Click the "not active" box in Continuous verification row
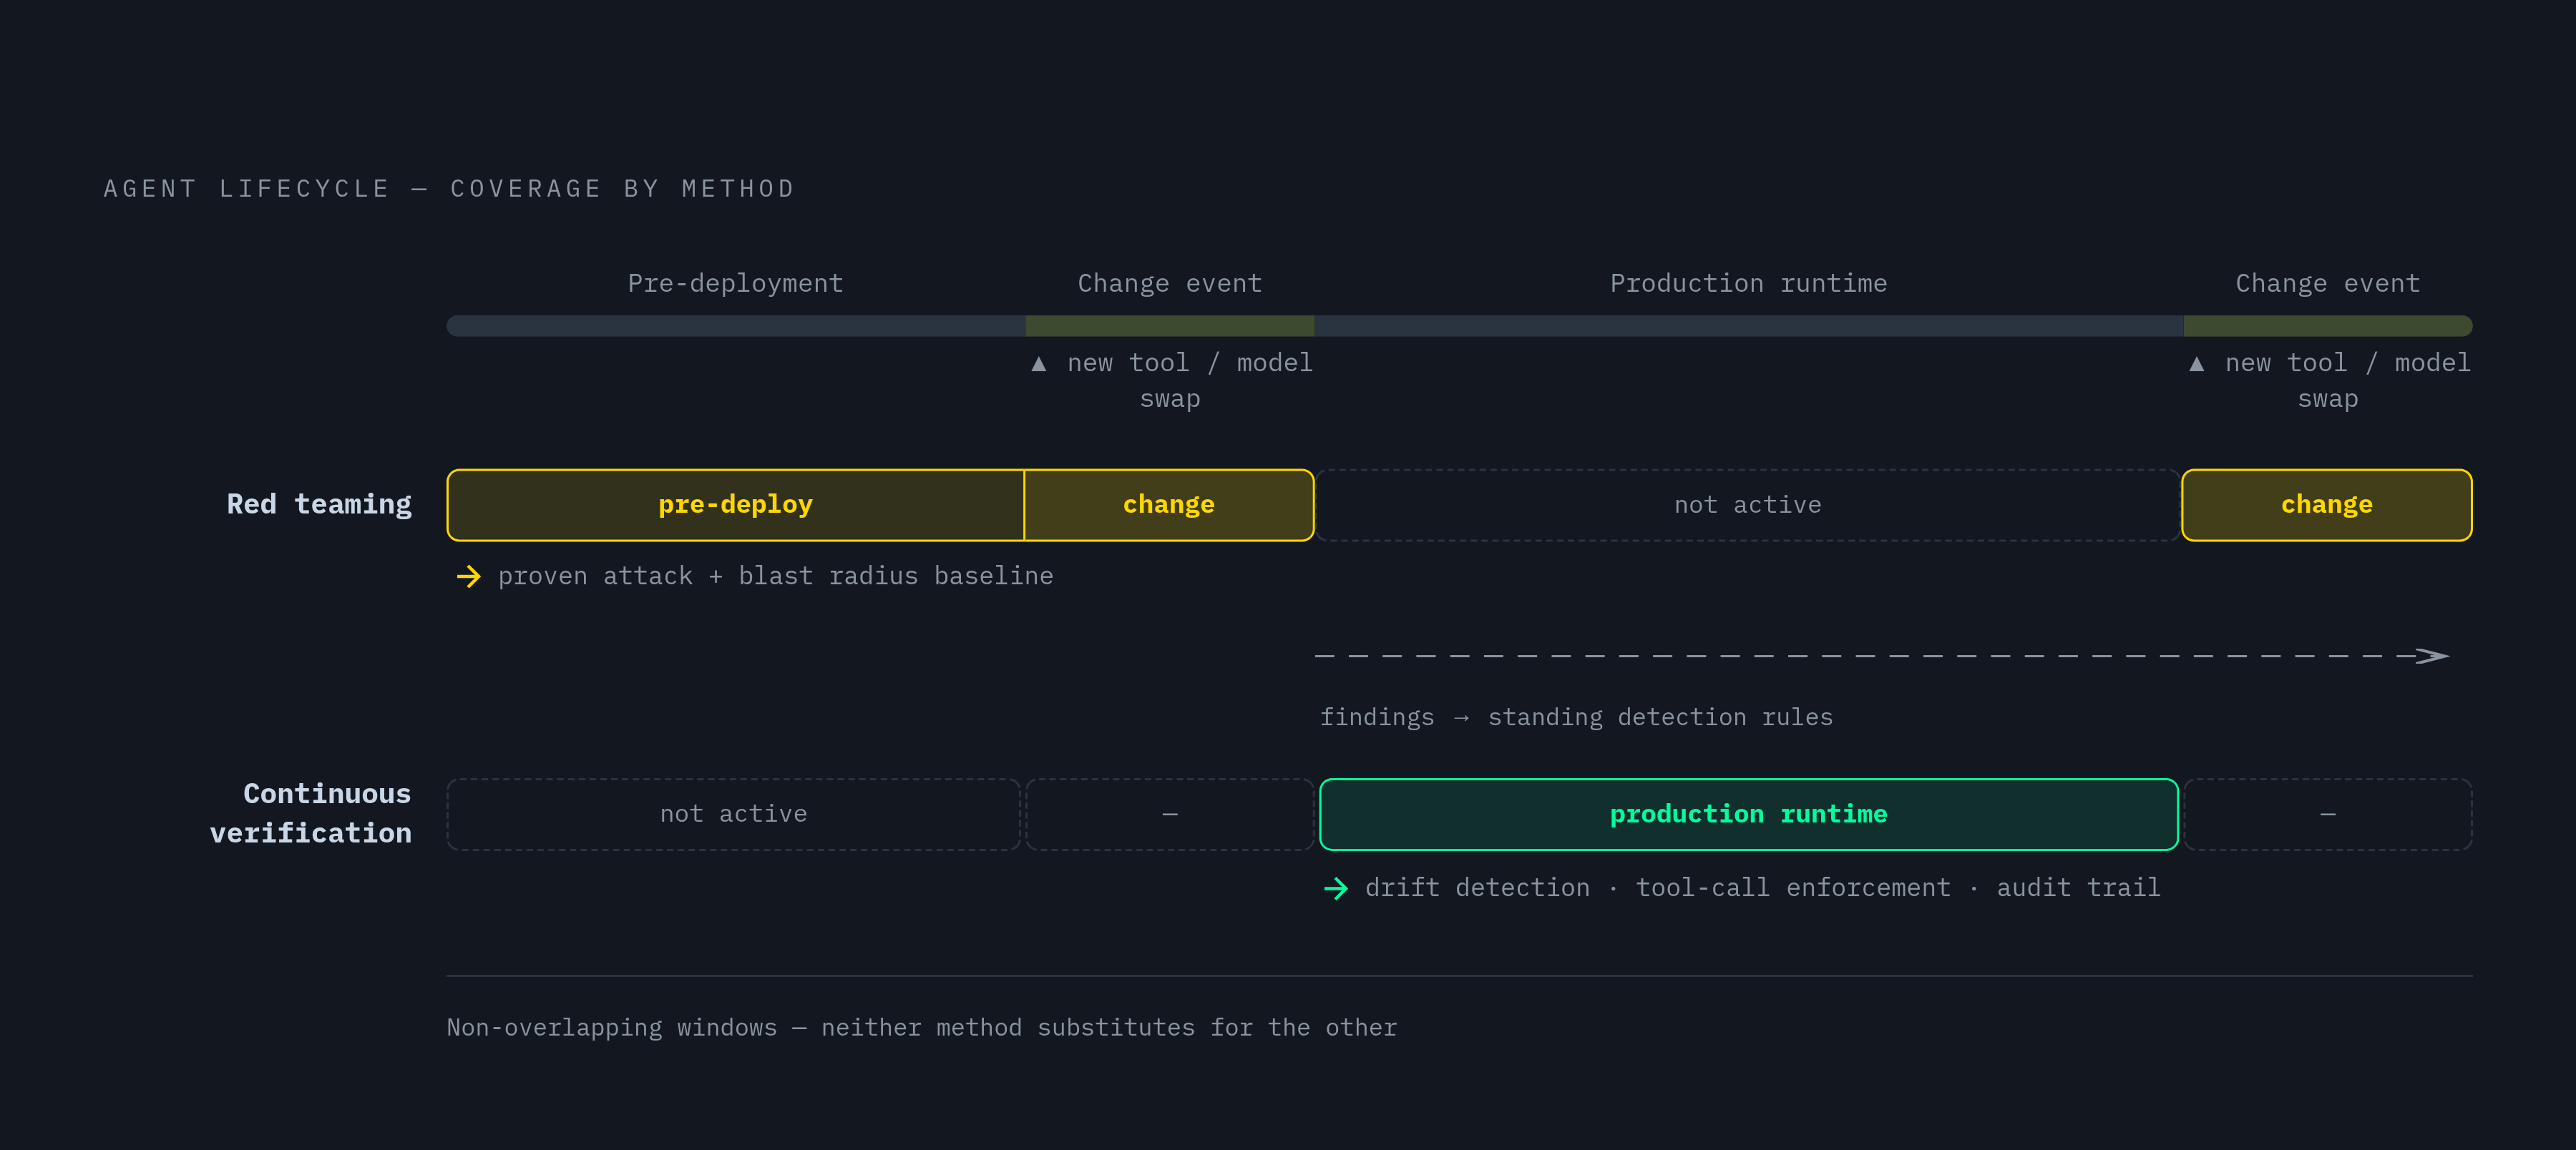This screenshot has height=1150, width=2576. 733,815
